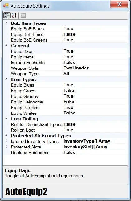Image resolution: width=131 pixels, height=201 pixels.
Task: Click False value for Equip Whites
Action: point(70,113)
